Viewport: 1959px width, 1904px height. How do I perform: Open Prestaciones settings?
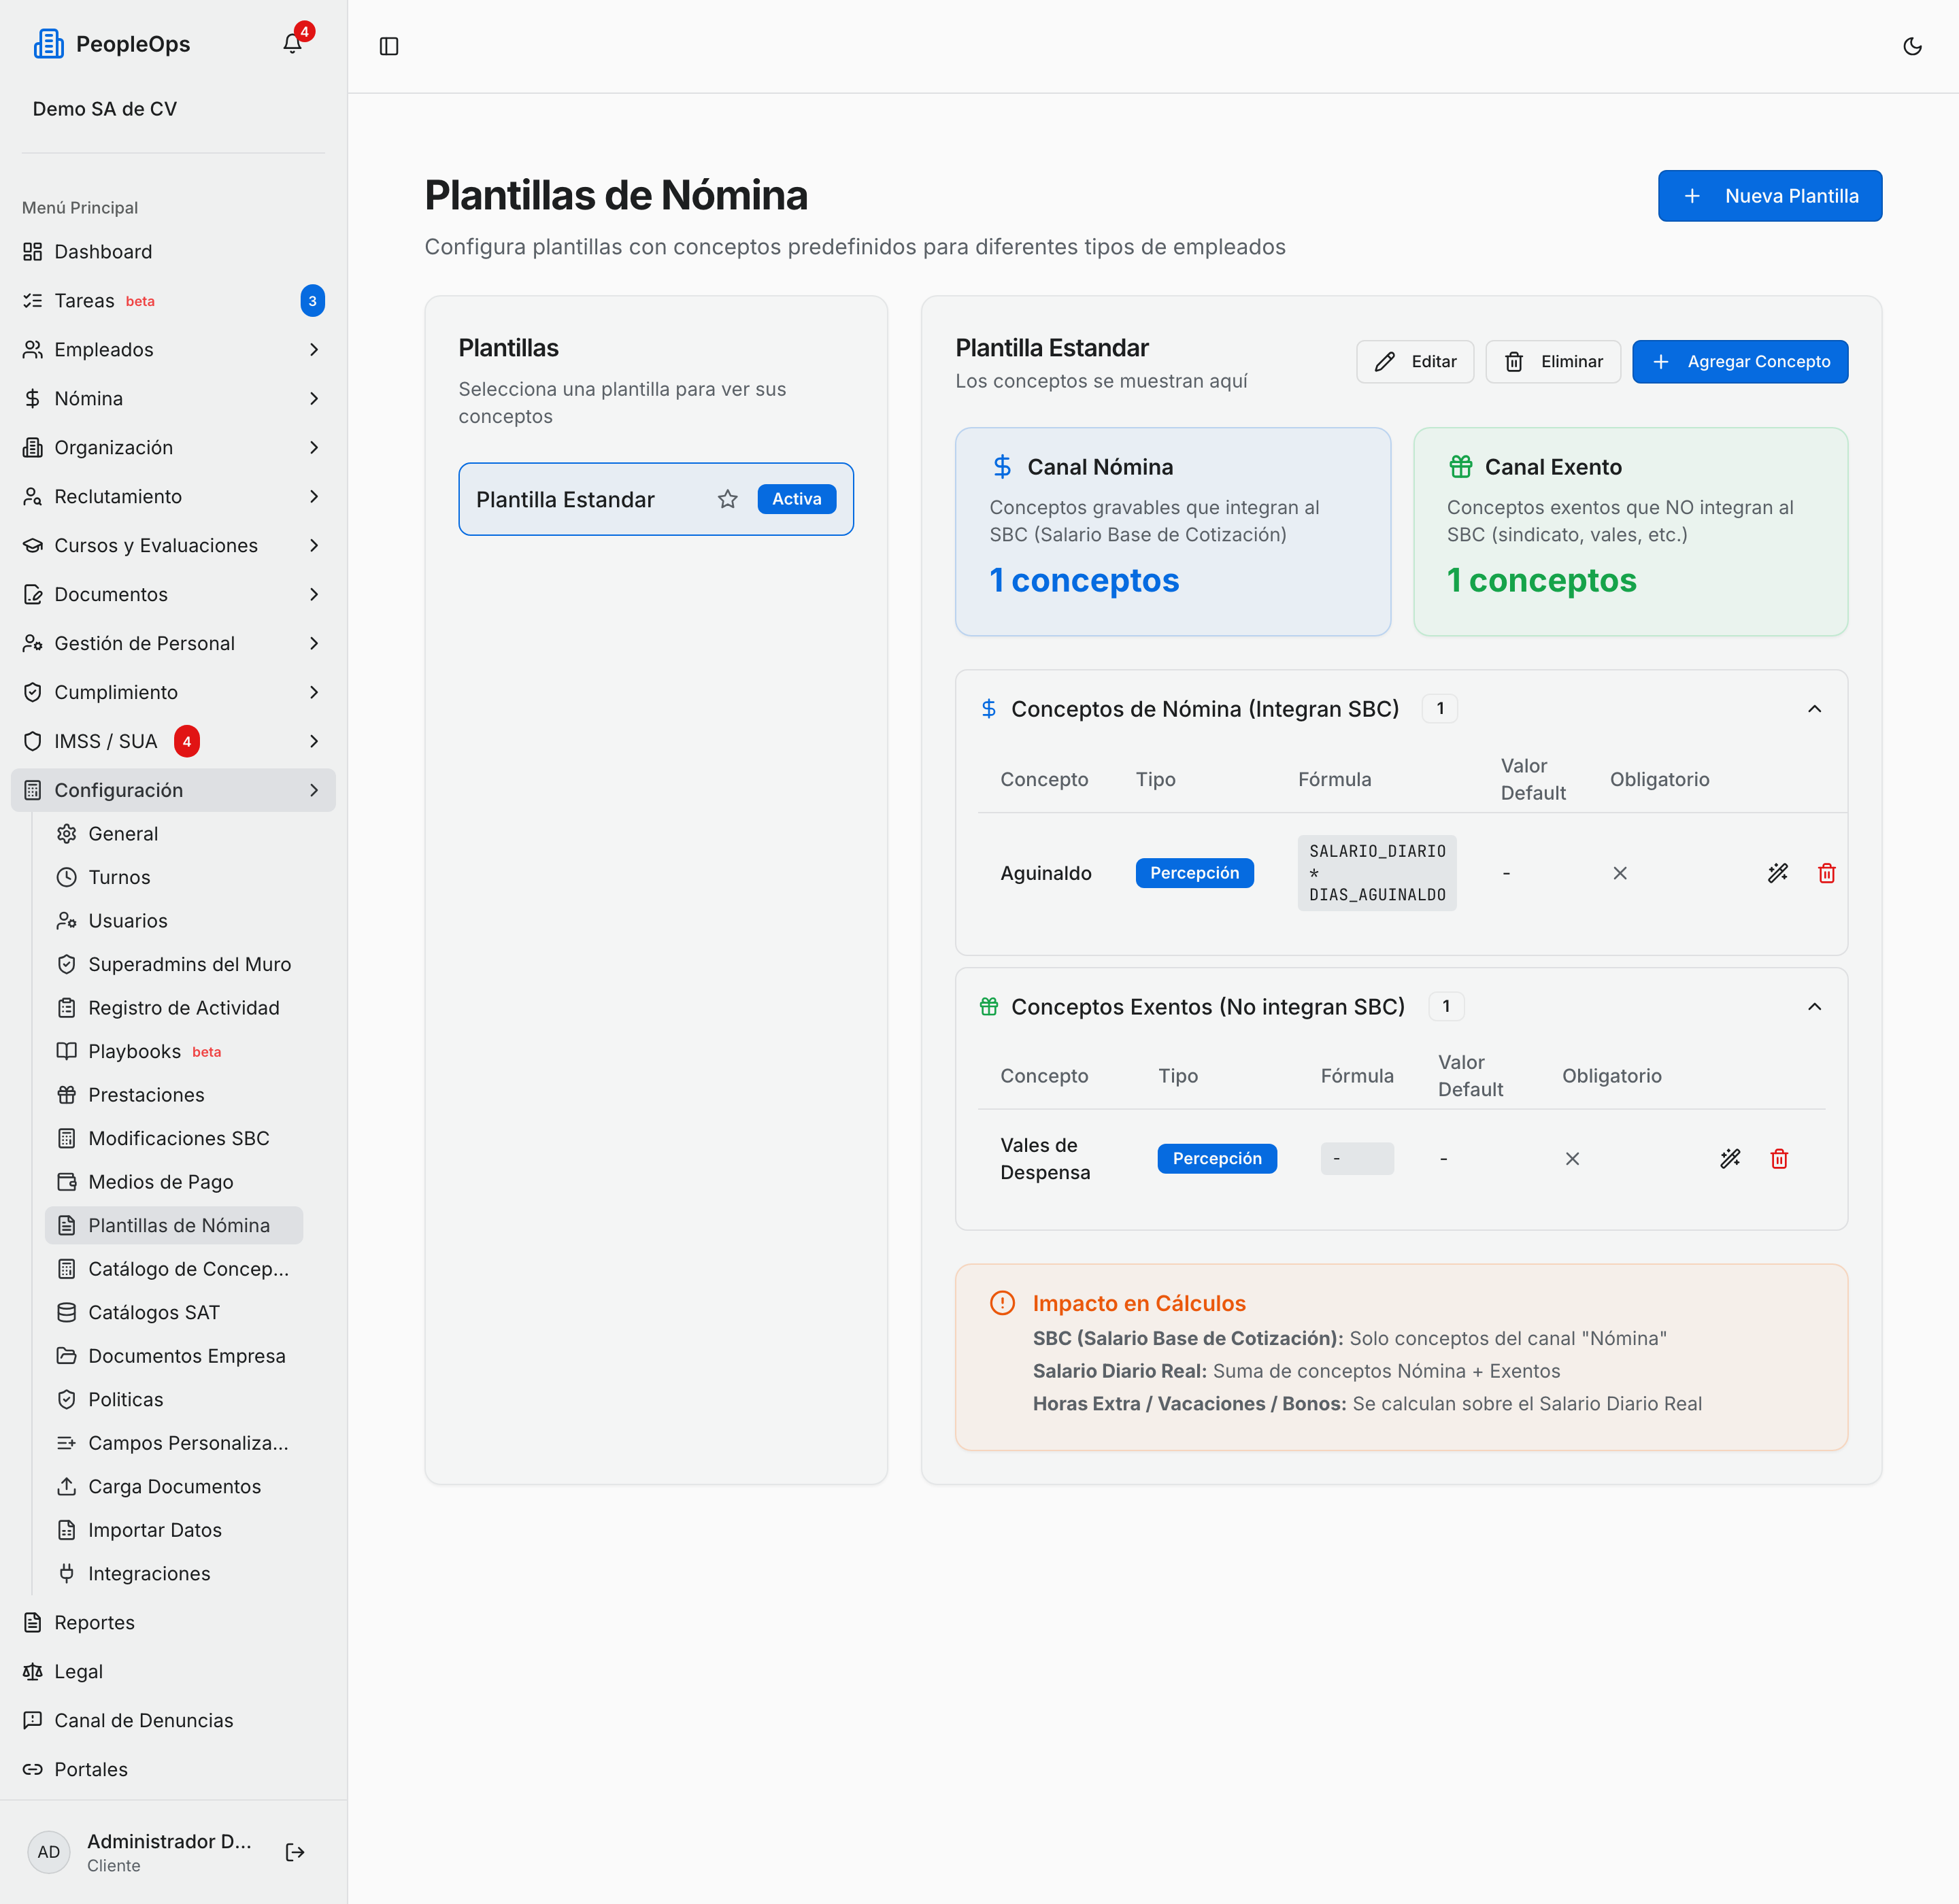pos(174,1094)
